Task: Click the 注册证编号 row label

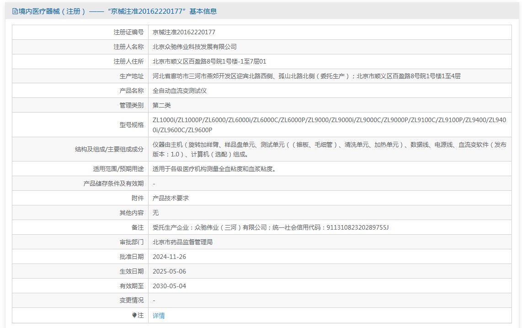Action: (x=128, y=32)
